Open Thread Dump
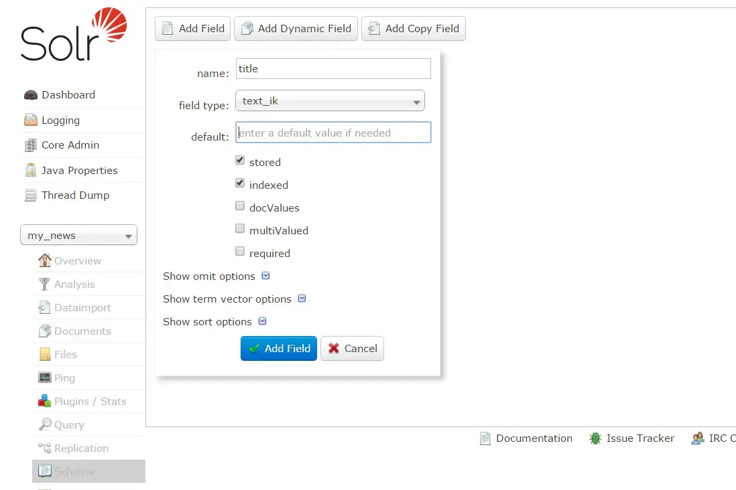This screenshot has width=736, height=490. tap(75, 195)
